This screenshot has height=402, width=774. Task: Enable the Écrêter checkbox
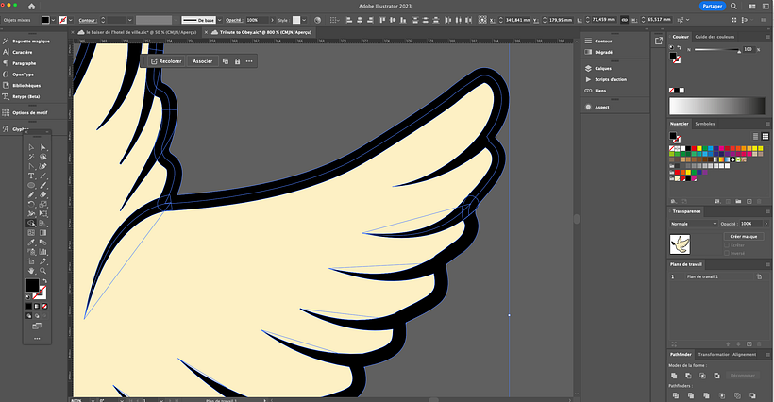tap(726, 245)
